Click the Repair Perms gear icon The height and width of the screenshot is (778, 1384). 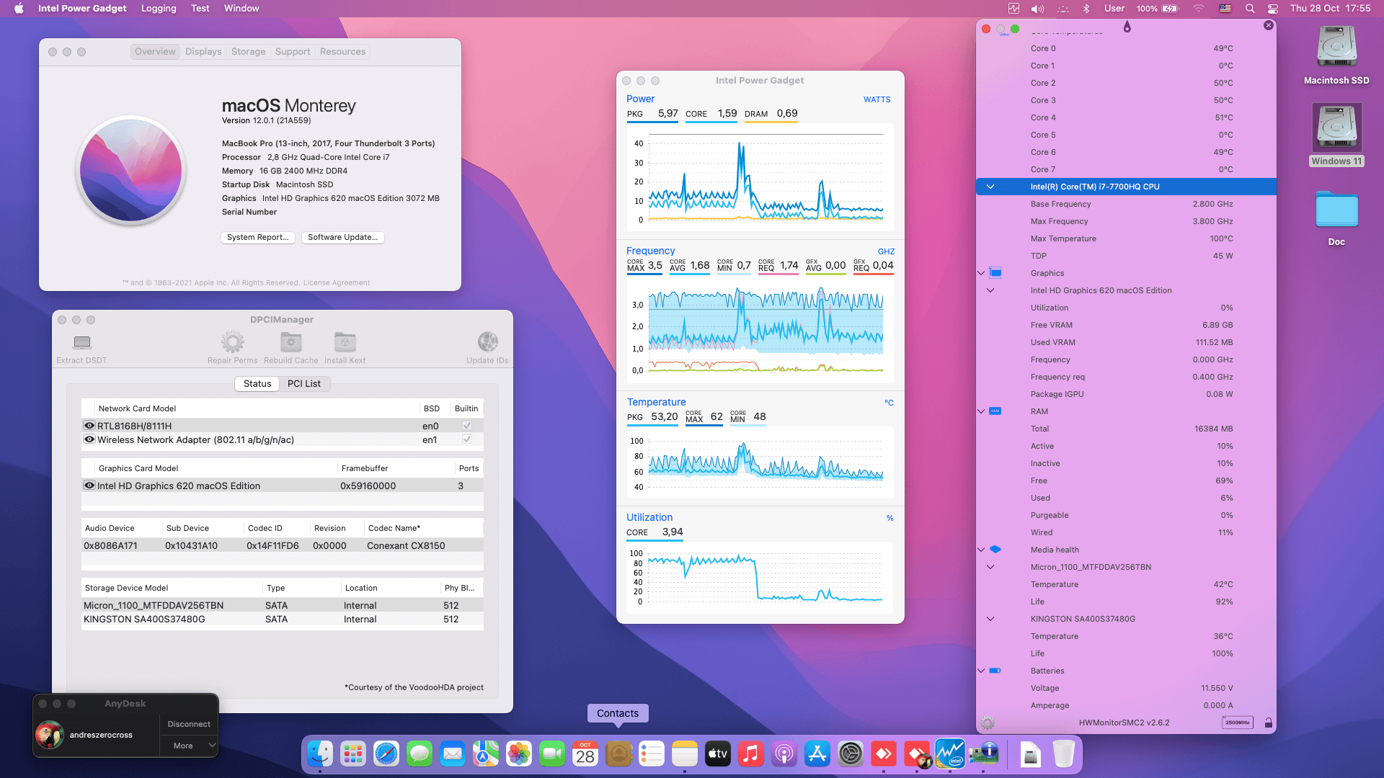(232, 341)
